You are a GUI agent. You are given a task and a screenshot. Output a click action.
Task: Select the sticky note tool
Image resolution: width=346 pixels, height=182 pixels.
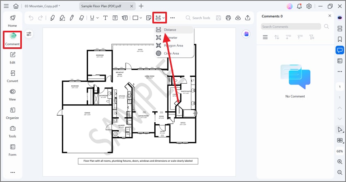[x=149, y=18]
